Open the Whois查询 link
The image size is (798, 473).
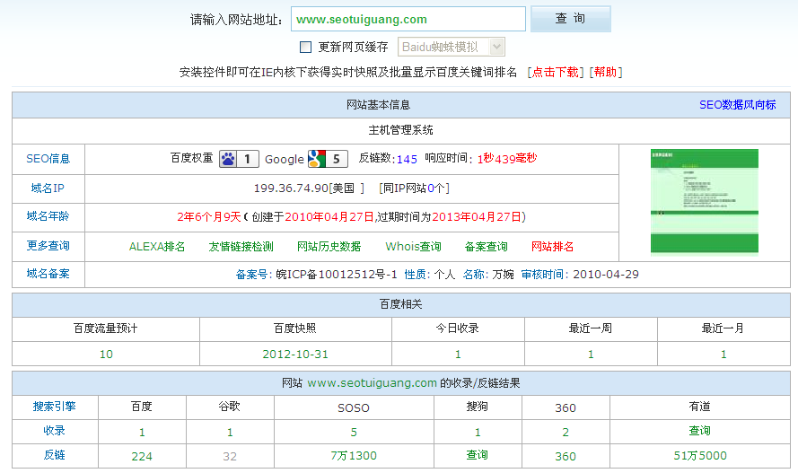click(x=413, y=246)
